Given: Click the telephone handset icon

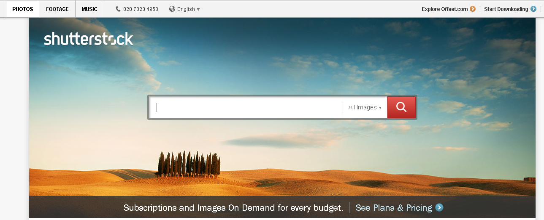Looking at the screenshot, I should click(118, 9).
